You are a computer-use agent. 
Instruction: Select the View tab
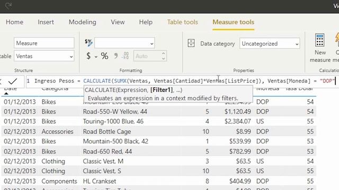point(118,22)
